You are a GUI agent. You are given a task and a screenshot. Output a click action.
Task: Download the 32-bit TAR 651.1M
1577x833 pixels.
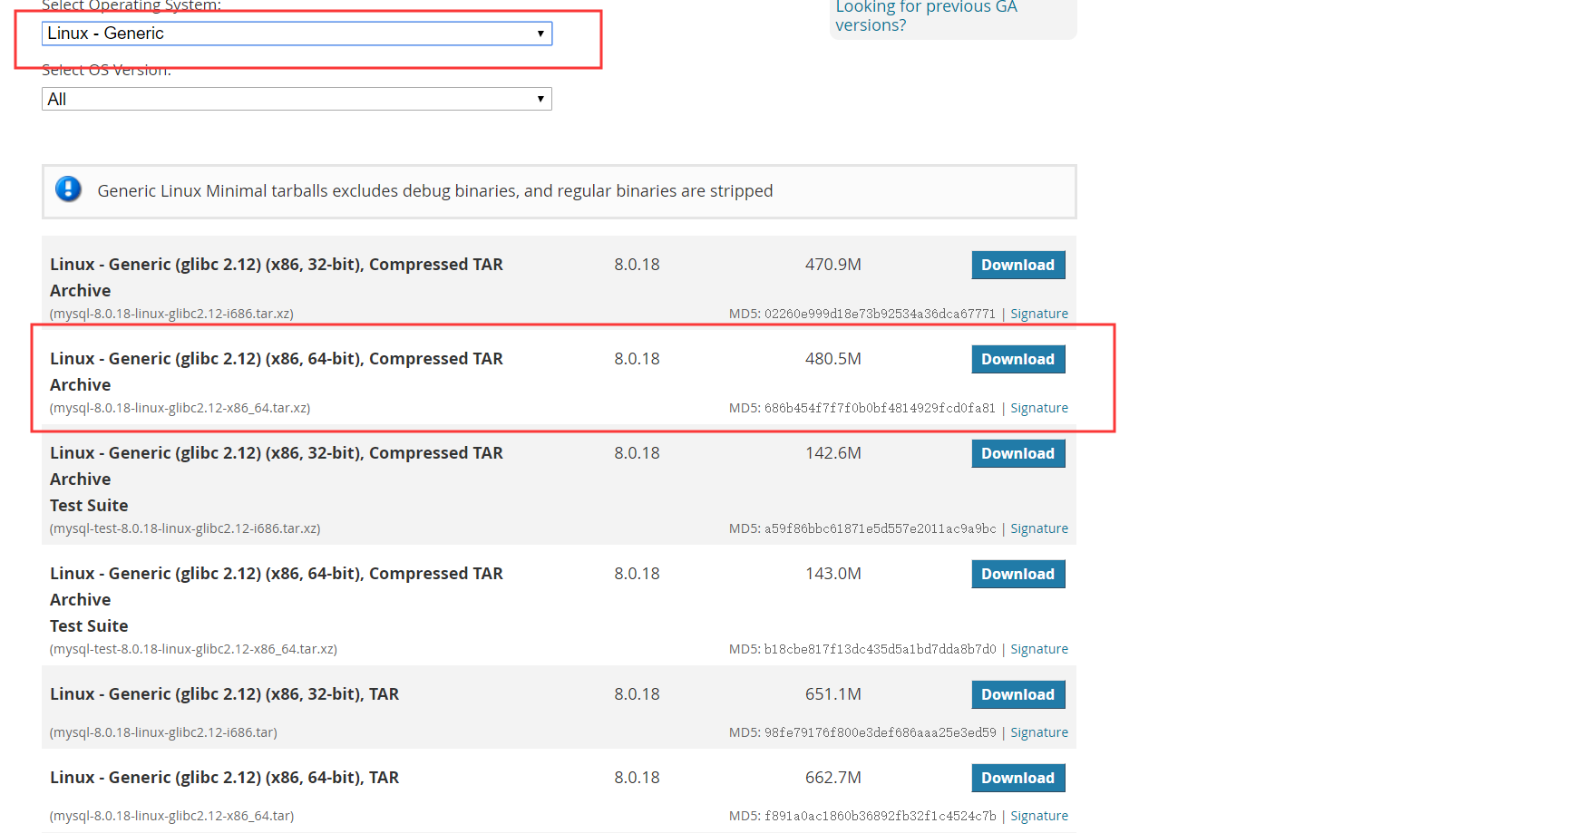tap(1017, 694)
